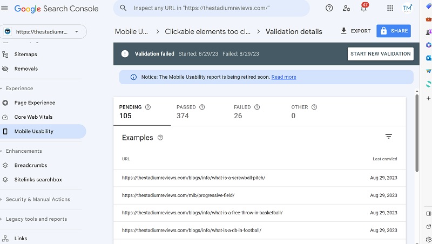432x244 pixels.
Task: Open the property selector dropdown
Action: tap(44, 32)
